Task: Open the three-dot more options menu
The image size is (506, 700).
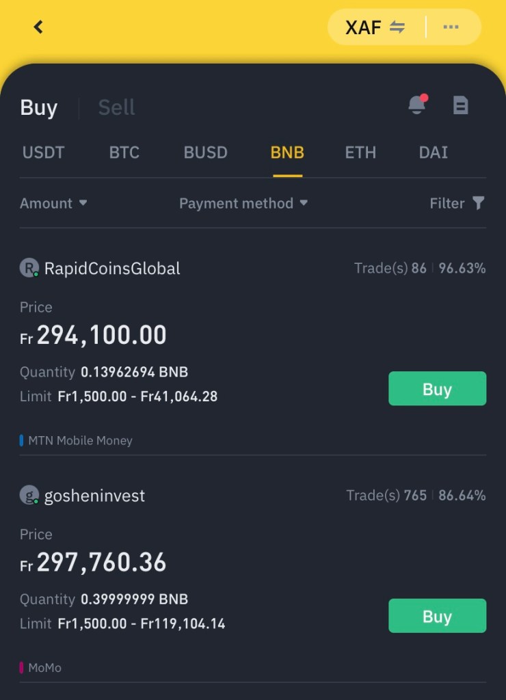Action: [x=451, y=27]
